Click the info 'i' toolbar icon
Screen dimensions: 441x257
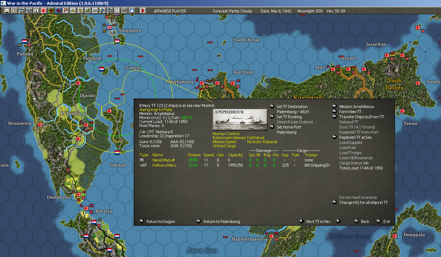click(36, 11)
